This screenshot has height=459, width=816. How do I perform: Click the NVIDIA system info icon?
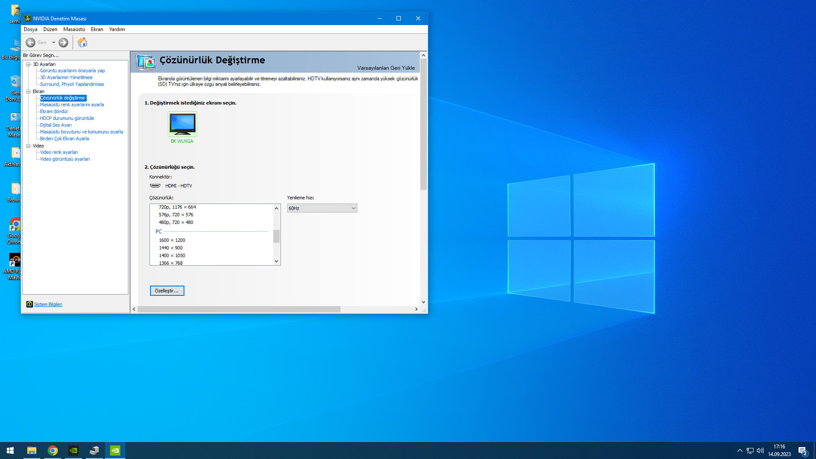(x=29, y=304)
